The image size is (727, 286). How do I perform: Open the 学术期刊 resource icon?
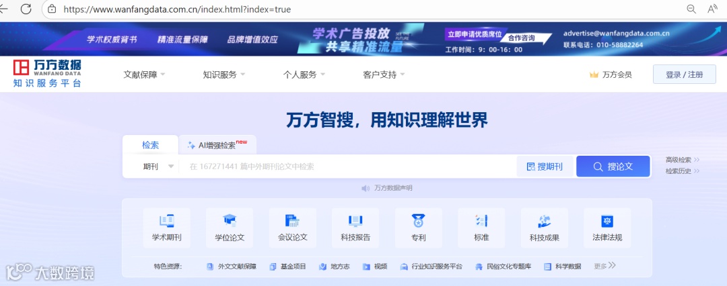[x=166, y=221]
